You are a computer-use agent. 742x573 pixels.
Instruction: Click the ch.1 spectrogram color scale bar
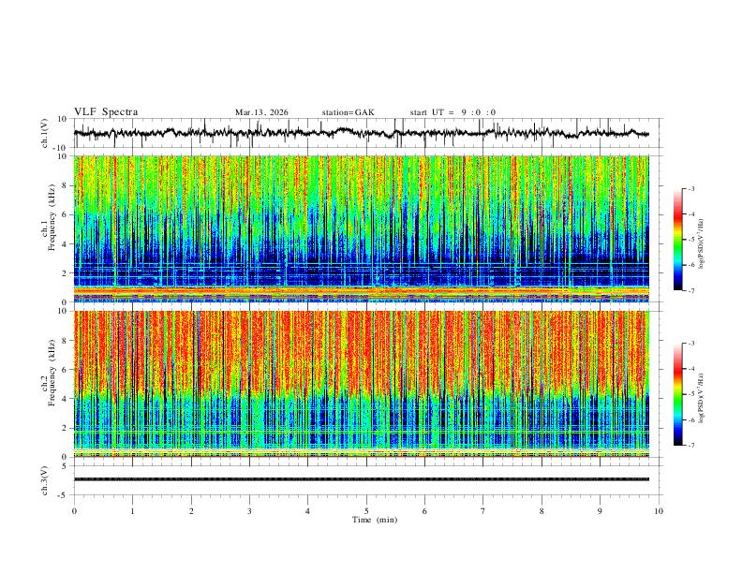click(678, 240)
